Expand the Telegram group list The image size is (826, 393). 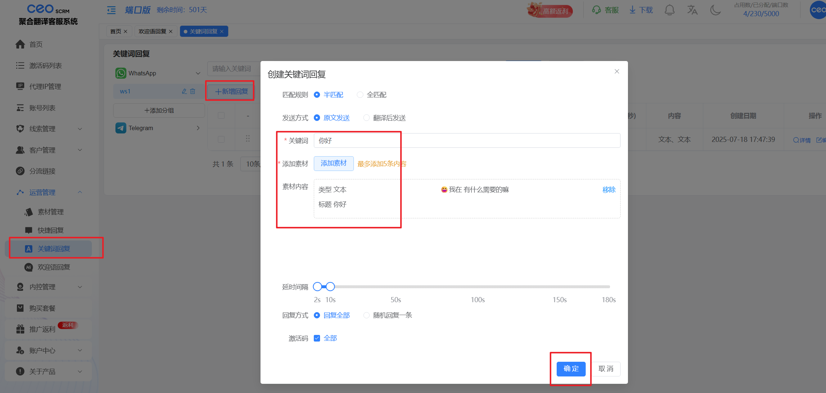[198, 128]
